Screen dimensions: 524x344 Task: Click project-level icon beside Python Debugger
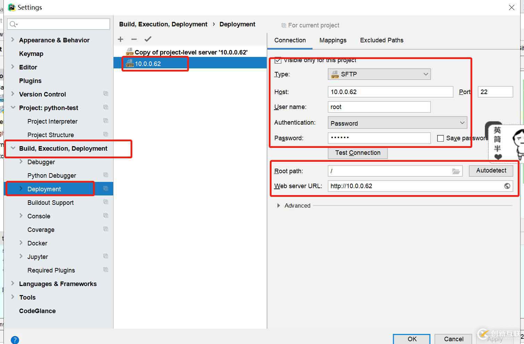tap(106, 175)
